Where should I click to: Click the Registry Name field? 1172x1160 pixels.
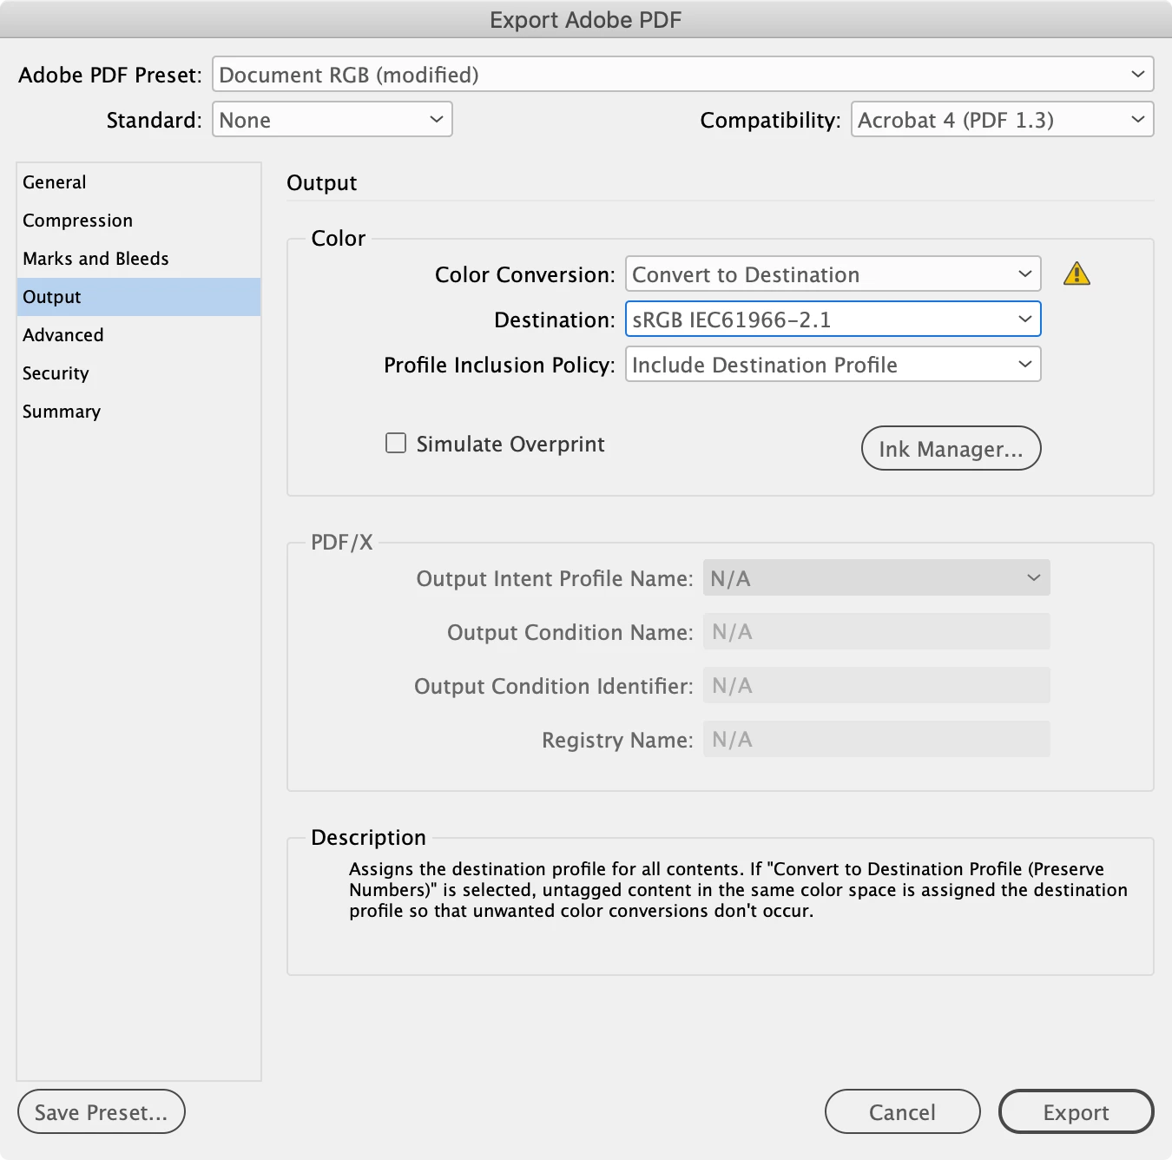[877, 740]
